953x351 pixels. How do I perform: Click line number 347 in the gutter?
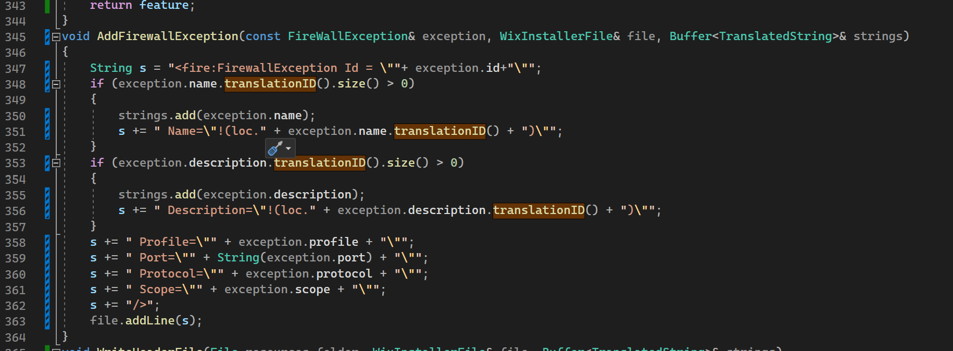point(16,69)
